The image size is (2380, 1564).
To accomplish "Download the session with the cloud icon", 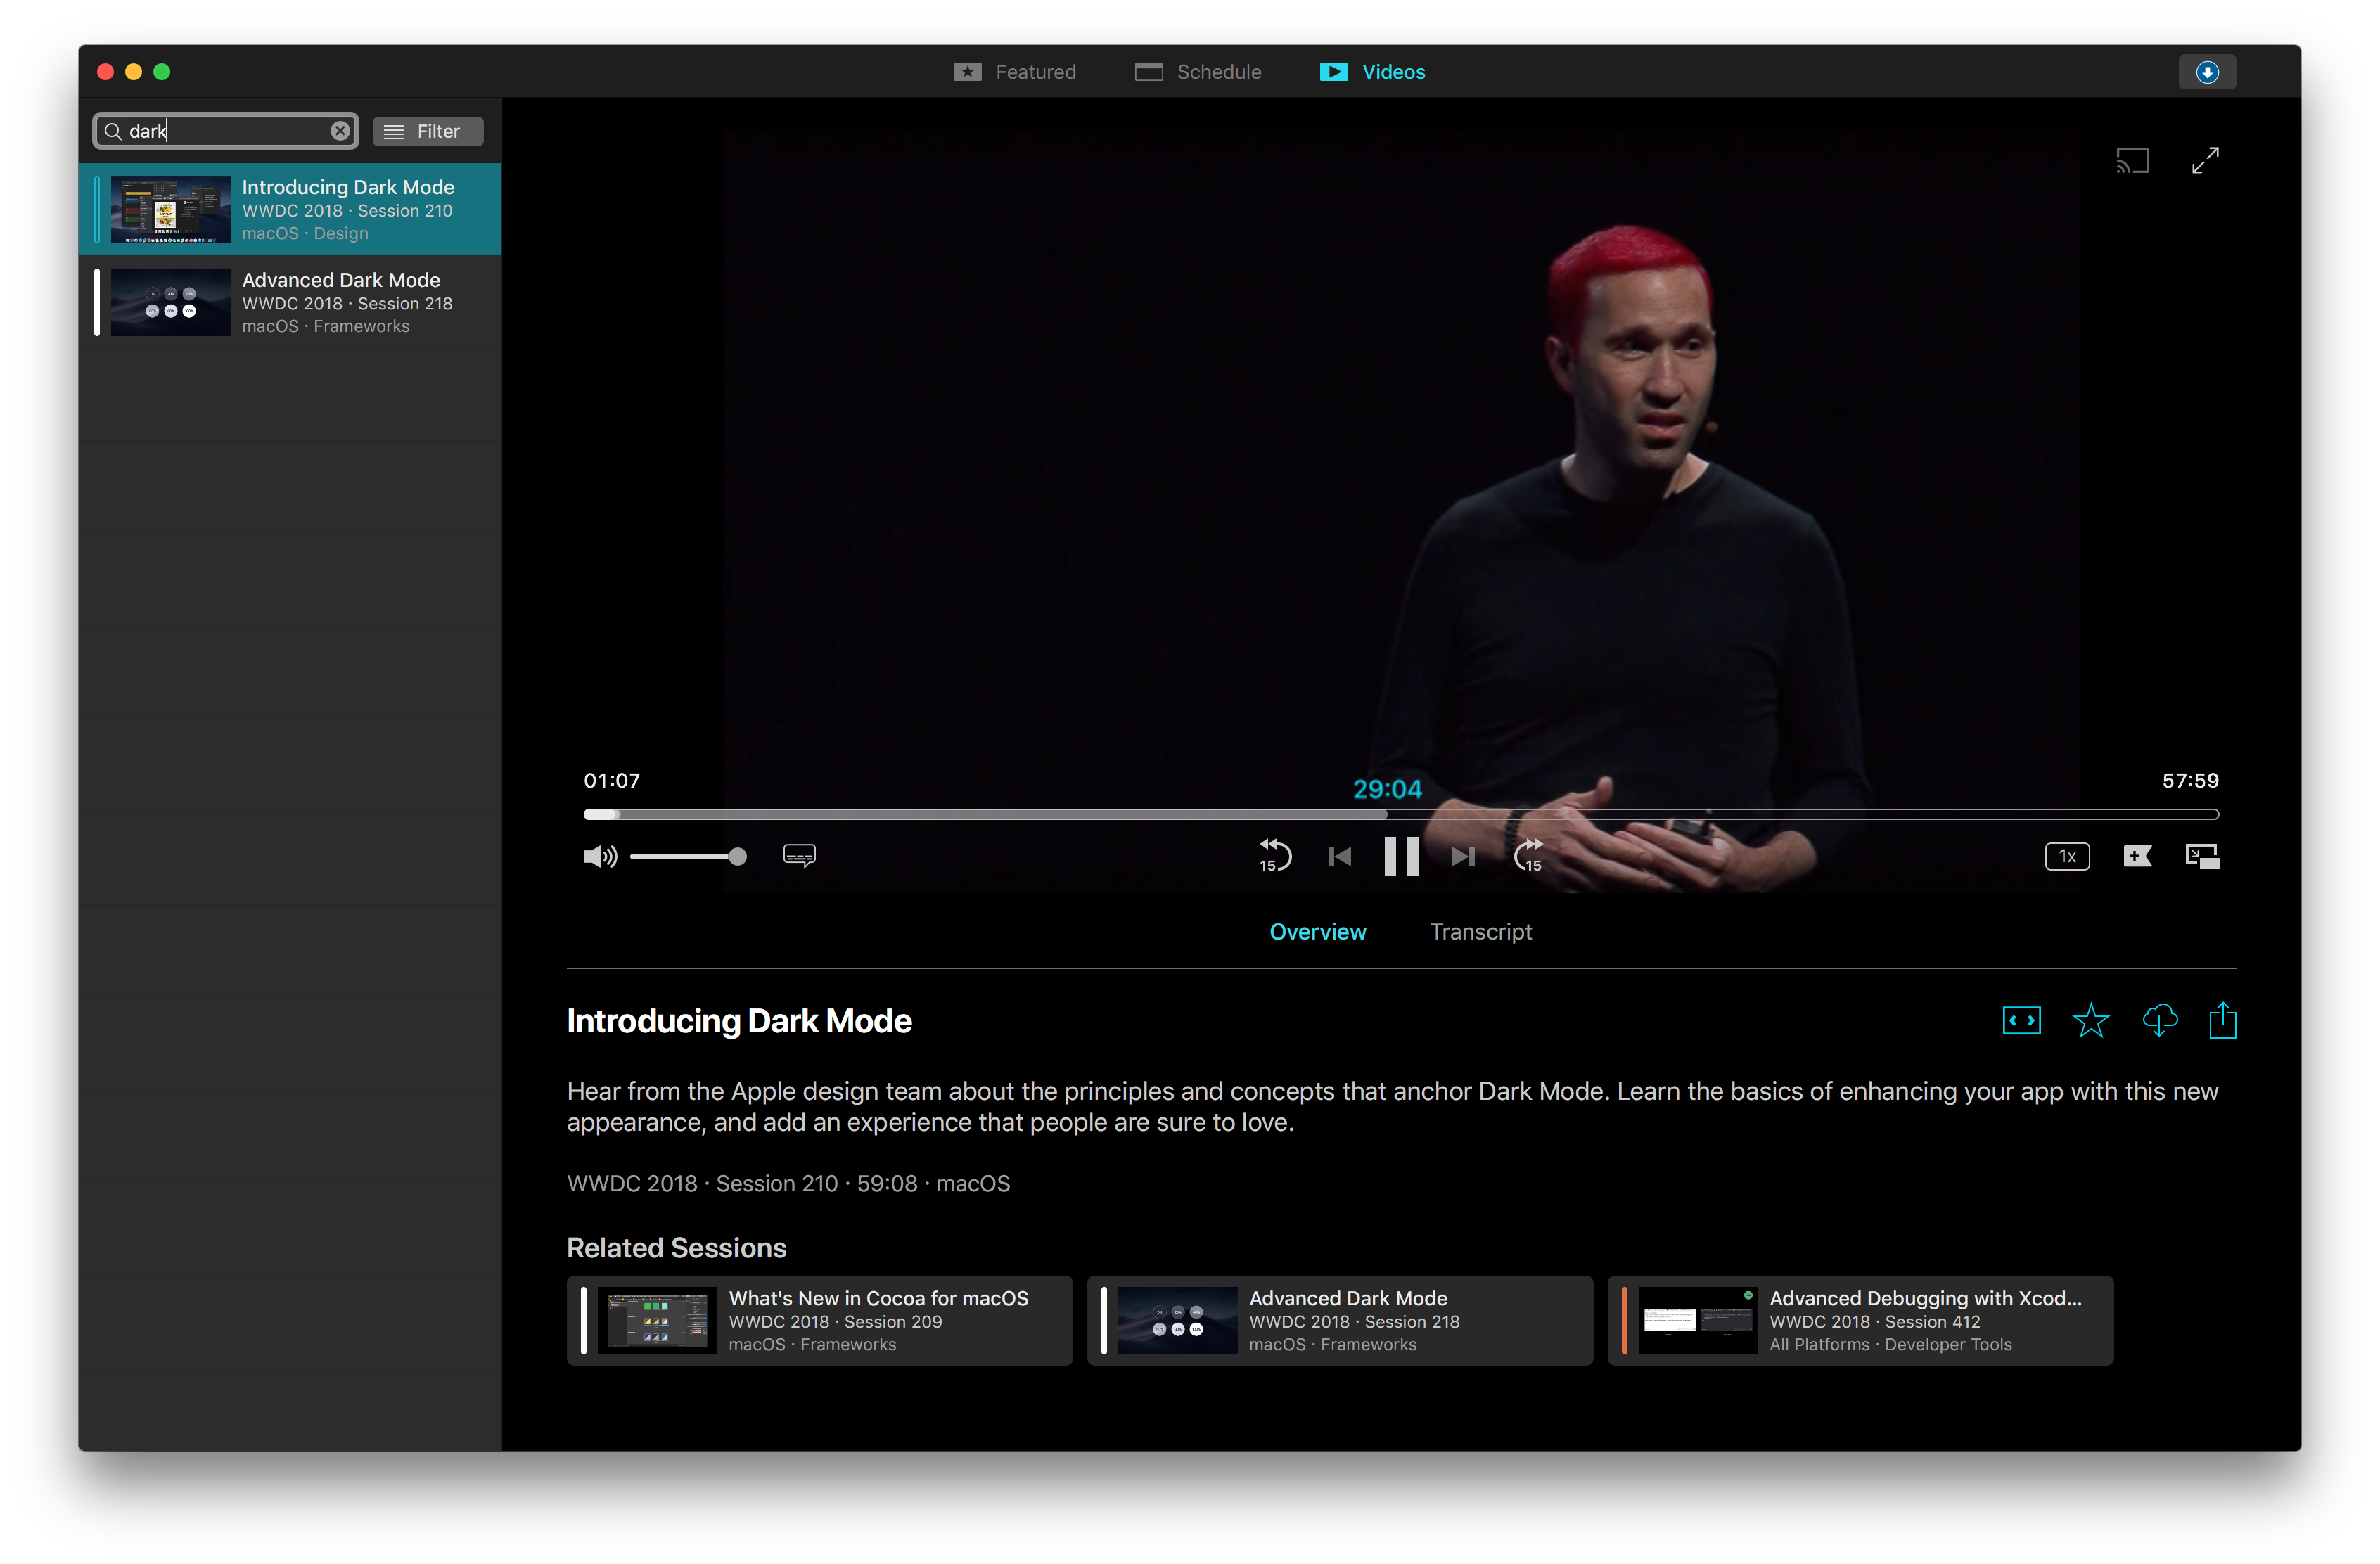I will (x=2159, y=1020).
